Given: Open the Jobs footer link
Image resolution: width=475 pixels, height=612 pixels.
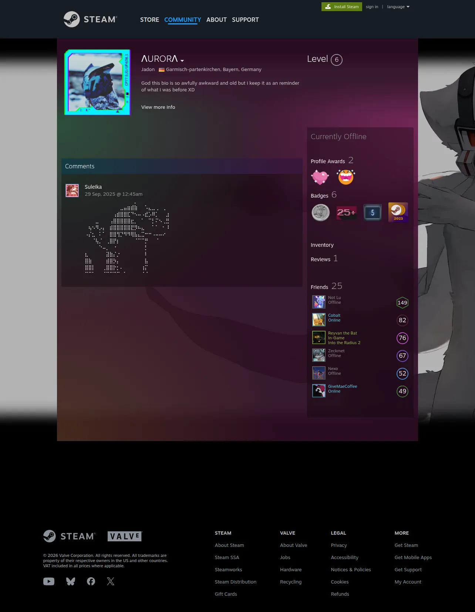Looking at the screenshot, I should pyautogui.click(x=285, y=557).
